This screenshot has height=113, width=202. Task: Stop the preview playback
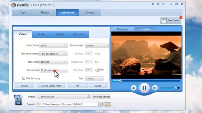[134, 88]
